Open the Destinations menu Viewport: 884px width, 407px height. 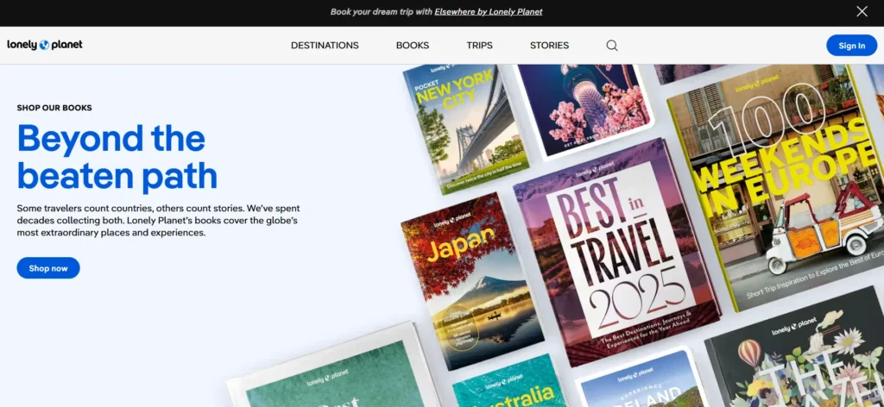(x=325, y=46)
